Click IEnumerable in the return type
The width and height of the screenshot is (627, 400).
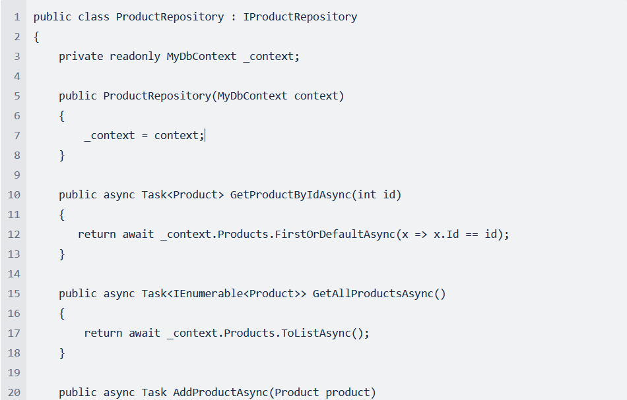(x=207, y=294)
